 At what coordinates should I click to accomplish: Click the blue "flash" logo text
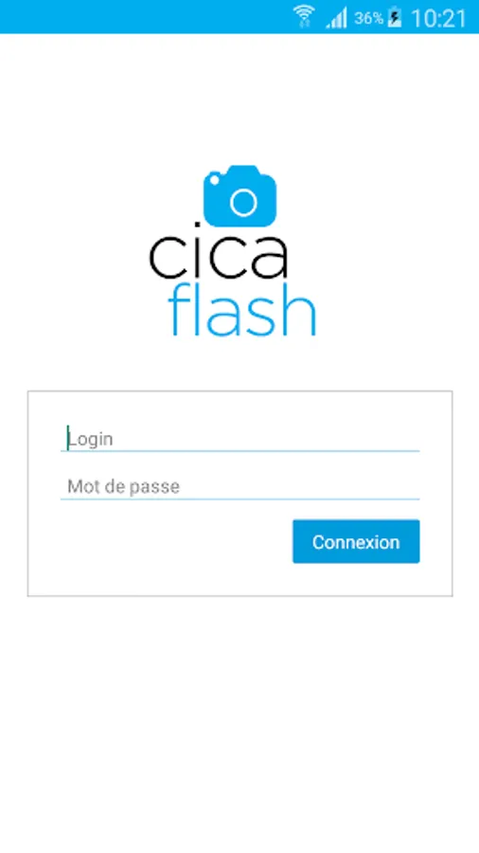coord(241,310)
